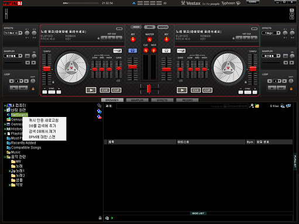This screenshot has height=224, width=299.
Task: Collapse the 음악 관련 folder tree
Action: point(5,157)
